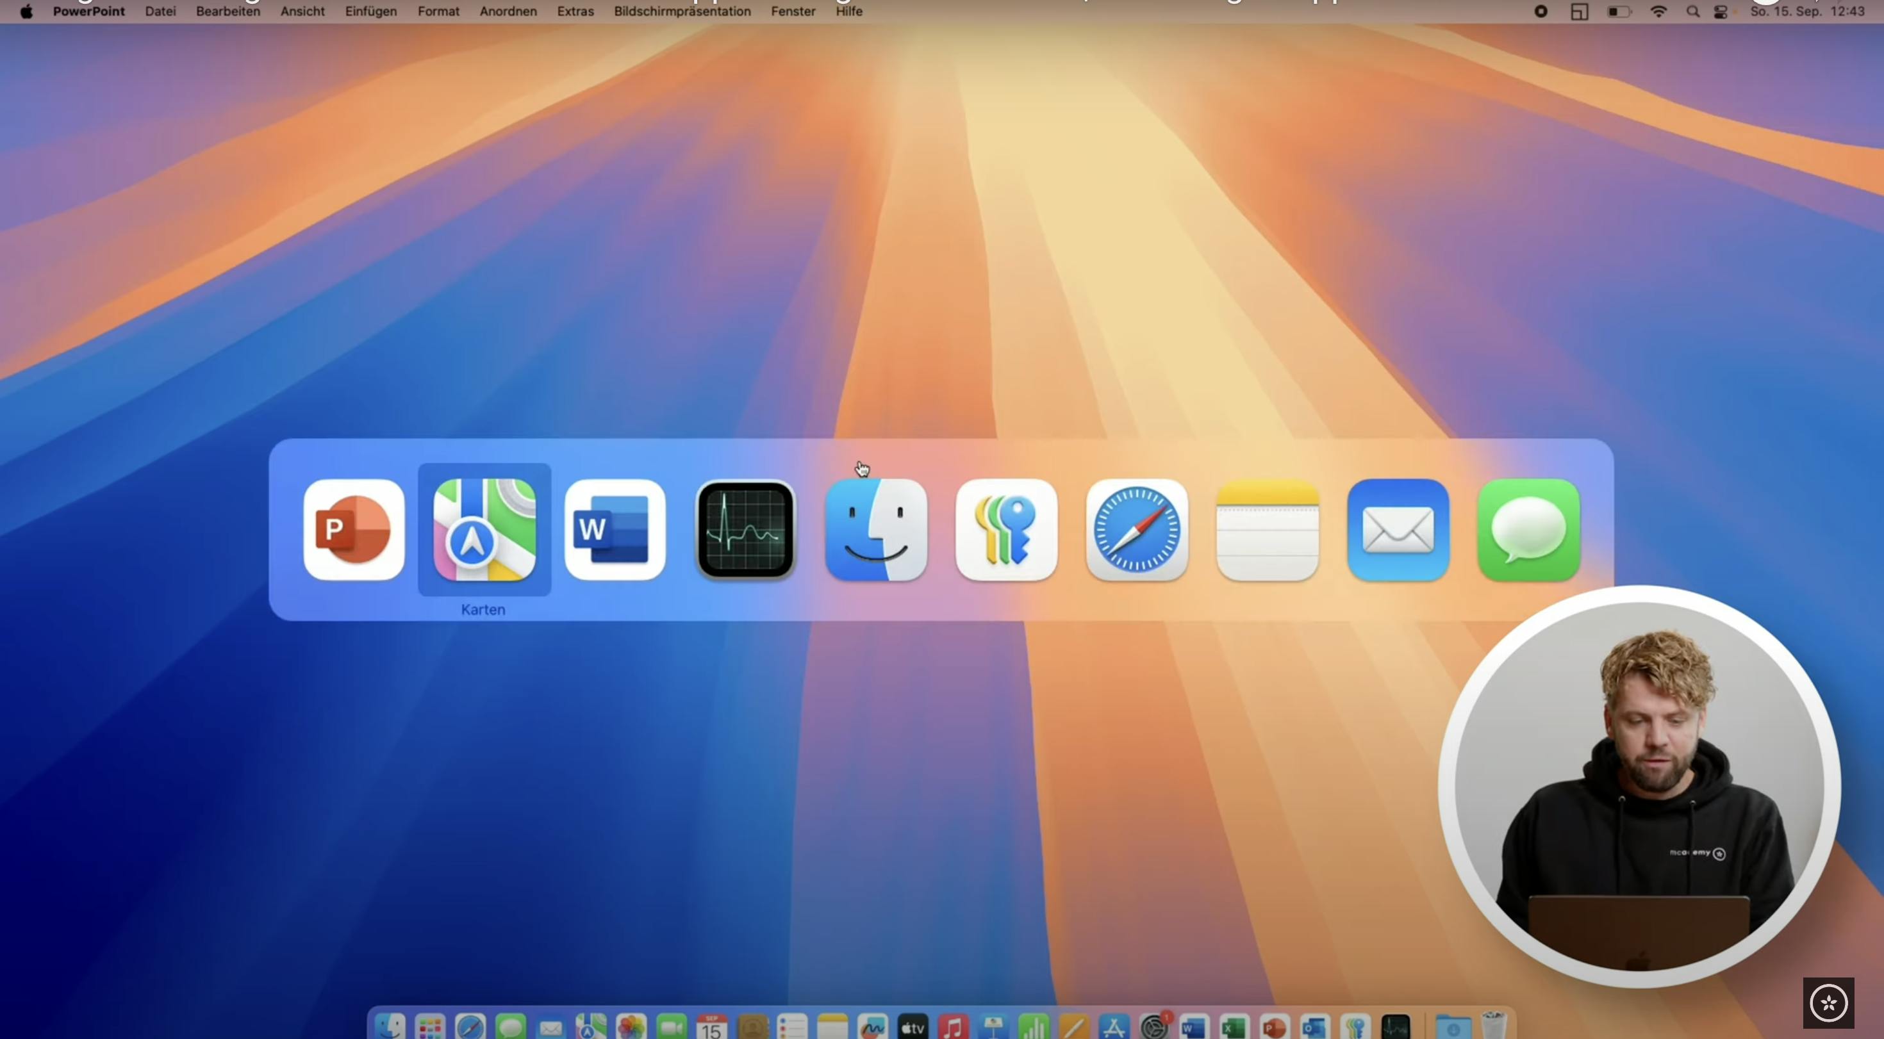Open Control Center in menu bar
The image size is (1884, 1039).
pos(1721,12)
